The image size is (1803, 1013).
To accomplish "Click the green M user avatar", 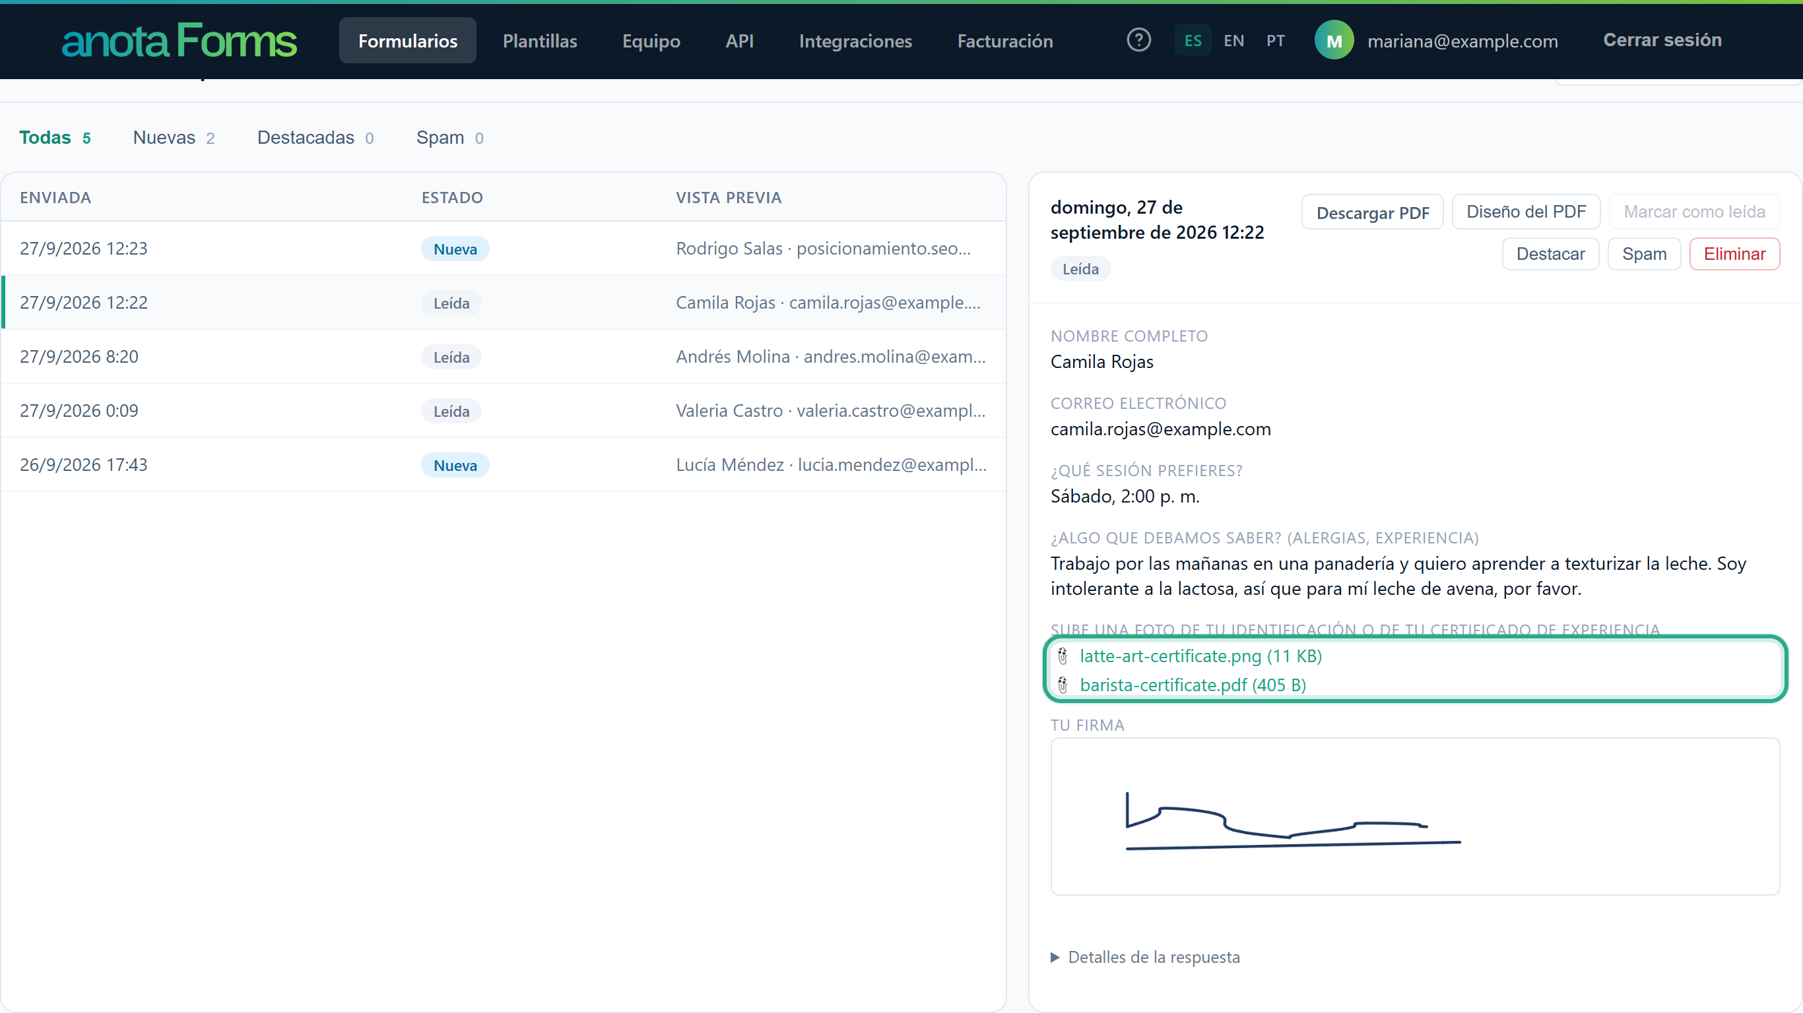I will tap(1334, 41).
